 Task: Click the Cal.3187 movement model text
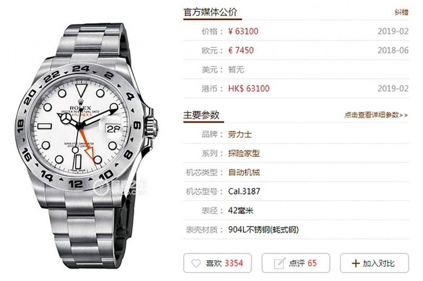244,191
